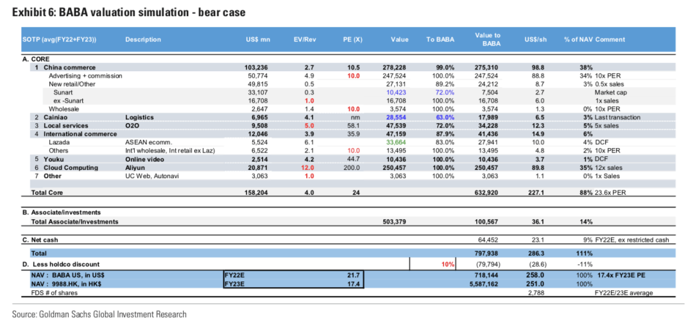Click the 'US$ mn' column header
The image size is (693, 323).
click(x=258, y=40)
